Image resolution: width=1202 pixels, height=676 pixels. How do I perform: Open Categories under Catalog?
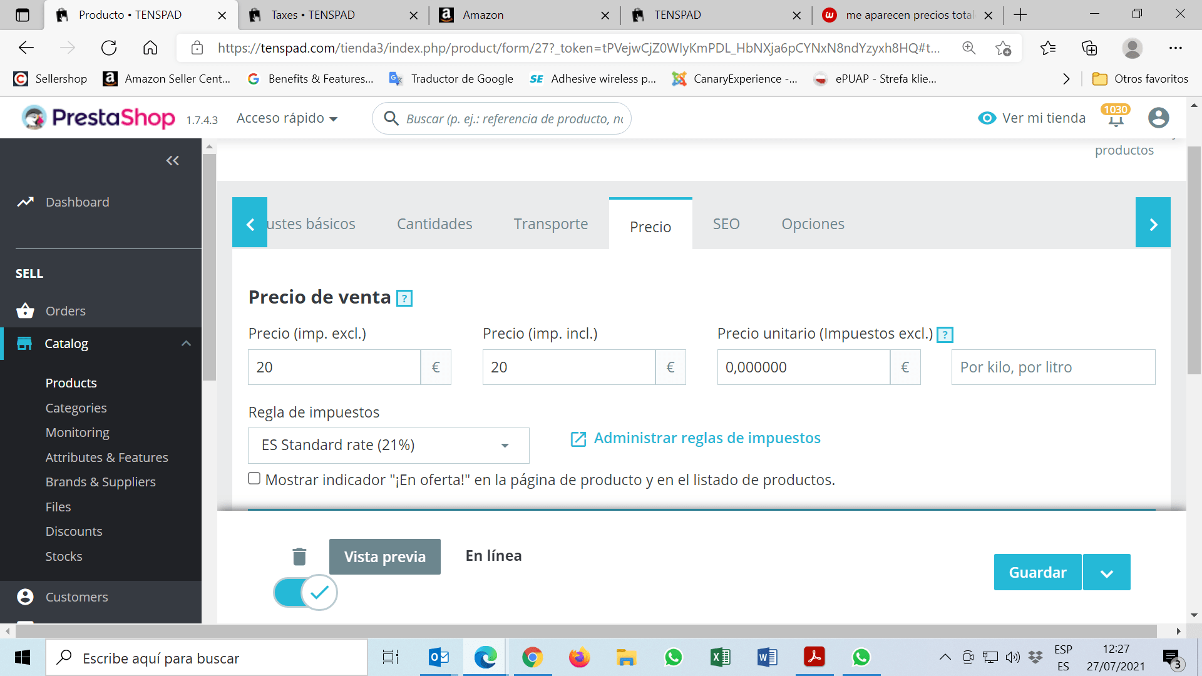76,408
